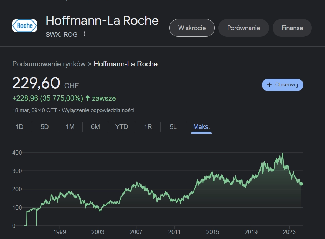Image resolution: width=325 pixels, height=239 pixels.
Task: Click the 2015 label on chart axis
Action: coord(212,232)
